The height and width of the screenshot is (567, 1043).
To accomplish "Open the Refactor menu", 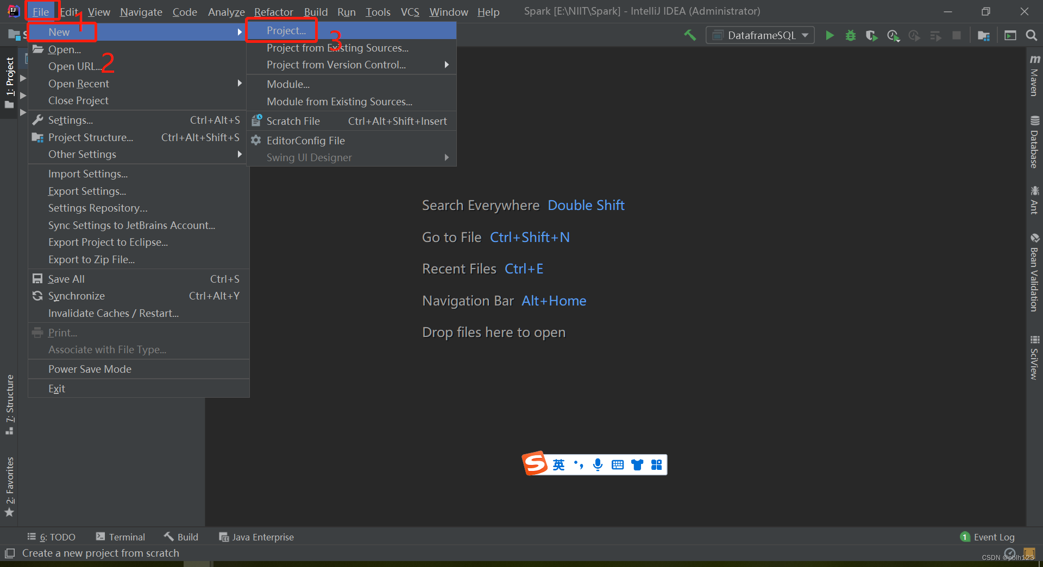I will coord(273,12).
